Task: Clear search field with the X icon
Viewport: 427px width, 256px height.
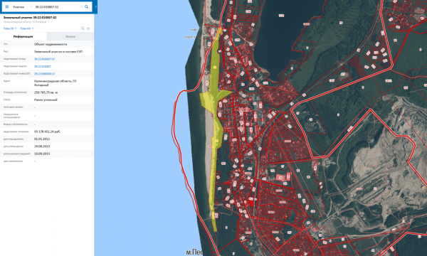Action: pyautogui.click(x=81, y=7)
